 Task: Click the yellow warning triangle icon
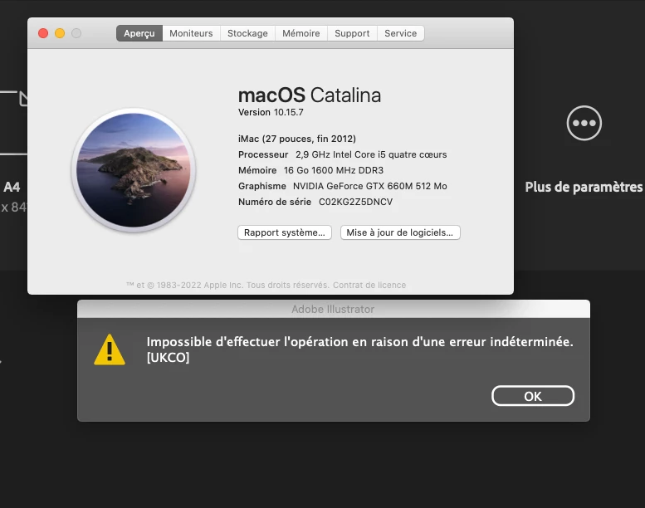coord(110,349)
